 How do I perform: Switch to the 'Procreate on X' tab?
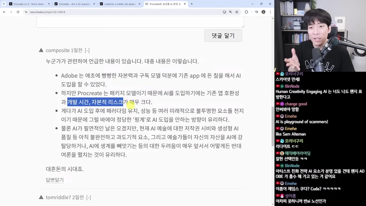coord(29,4)
